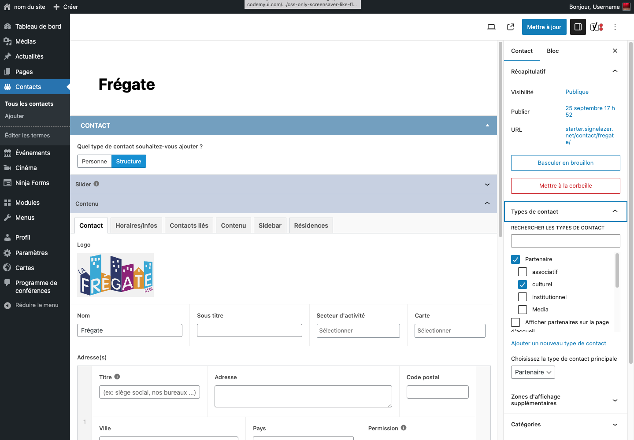Open the Partenaire main type dropdown

tap(533, 372)
